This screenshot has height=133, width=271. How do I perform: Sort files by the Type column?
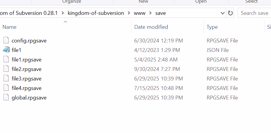coord(212,27)
